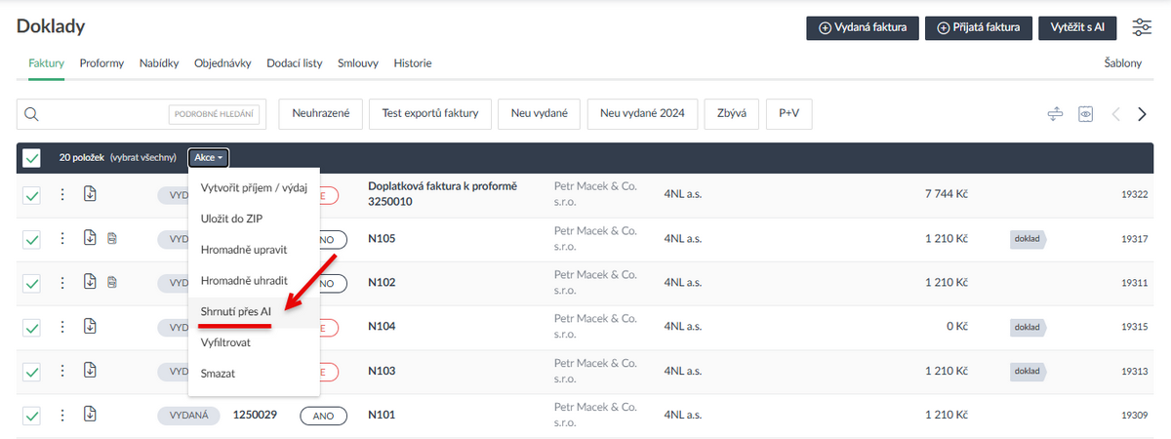This screenshot has height=439, width=1171.
Task: Collapse the Akce dropdown button
Action: coord(209,157)
